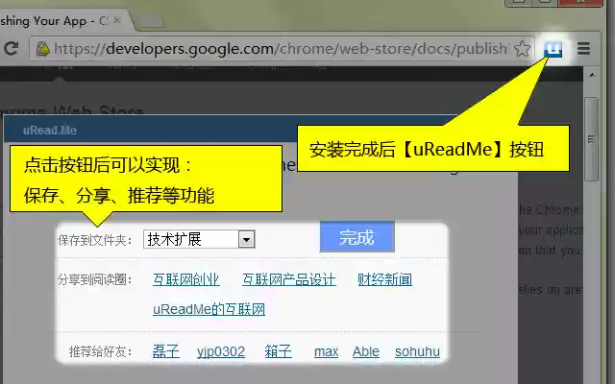Click the address bar URL field
The image size is (615, 384).
click(x=282, y=49)
